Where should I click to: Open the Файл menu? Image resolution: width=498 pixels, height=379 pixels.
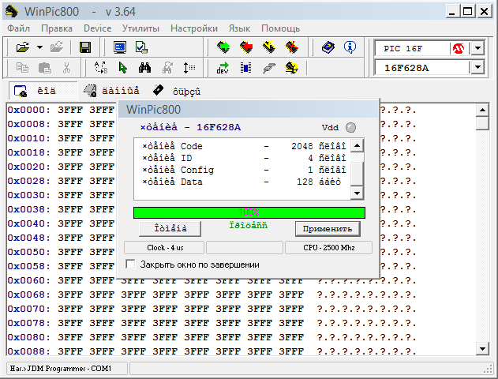(18, 28)
